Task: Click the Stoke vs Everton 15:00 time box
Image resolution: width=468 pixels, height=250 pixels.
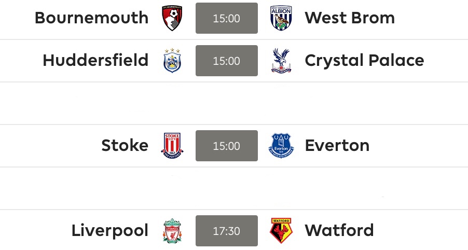Action: pyautogui.click(x=227, y=146)
